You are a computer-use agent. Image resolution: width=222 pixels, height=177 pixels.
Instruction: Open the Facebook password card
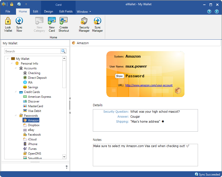pyautogui.click(x=32, y=135)
